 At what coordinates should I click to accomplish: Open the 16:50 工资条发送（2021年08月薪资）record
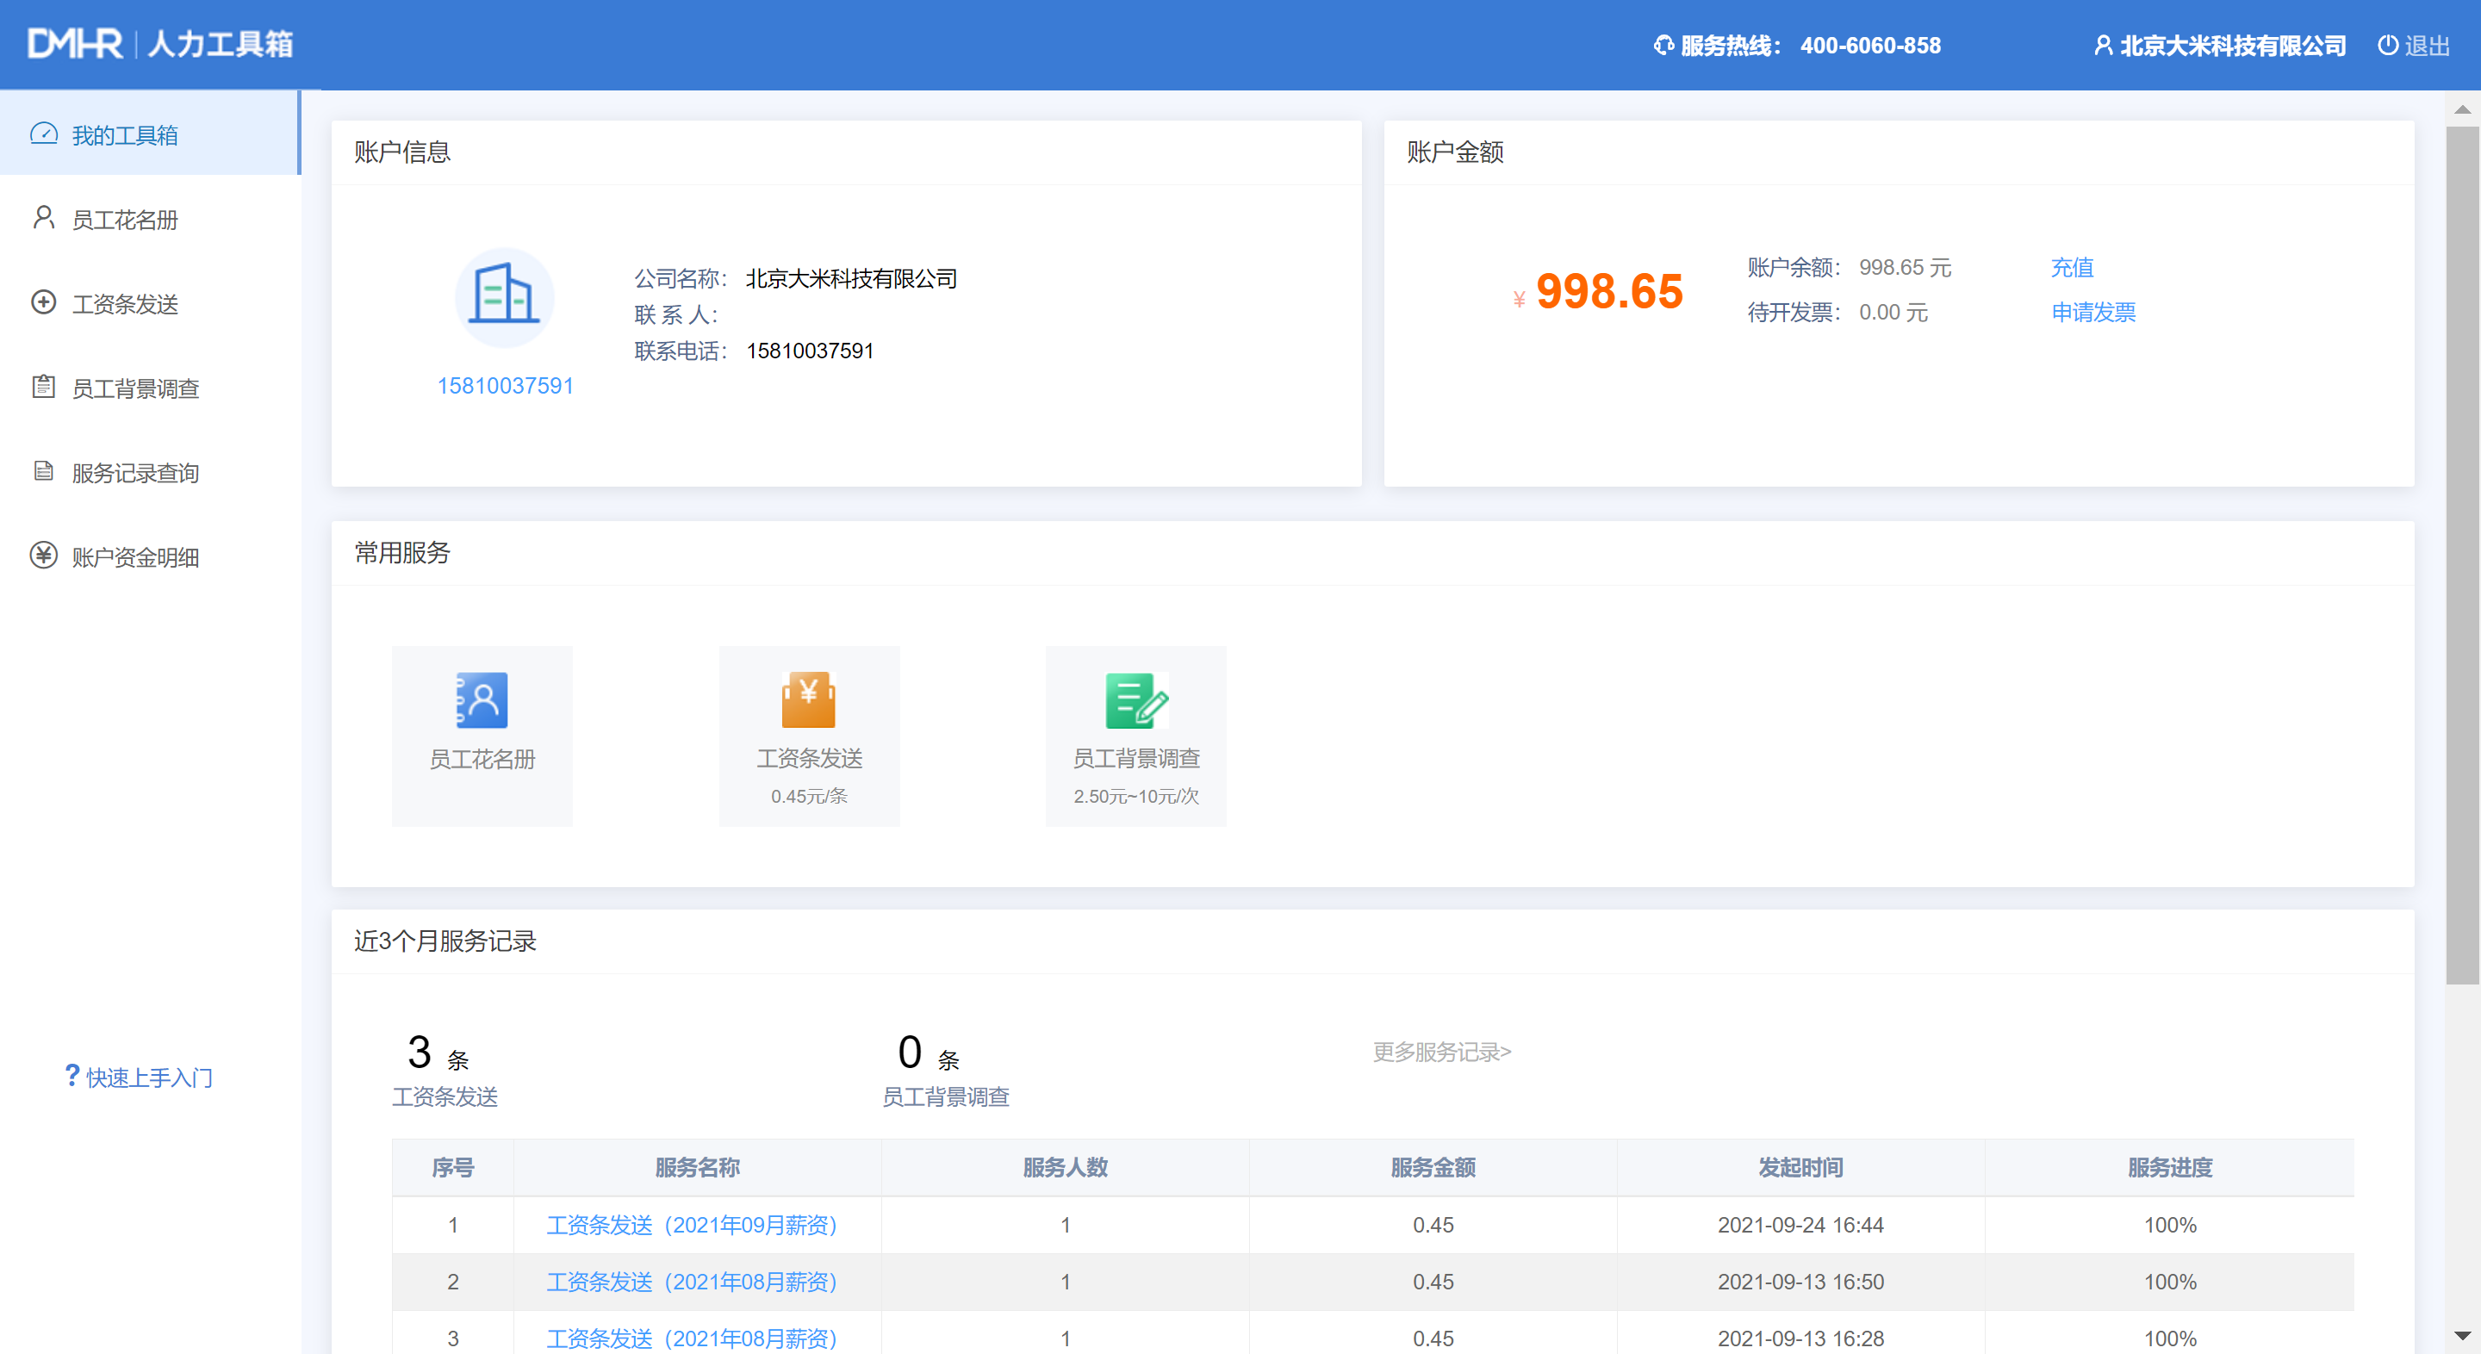tap(692, 1281)
